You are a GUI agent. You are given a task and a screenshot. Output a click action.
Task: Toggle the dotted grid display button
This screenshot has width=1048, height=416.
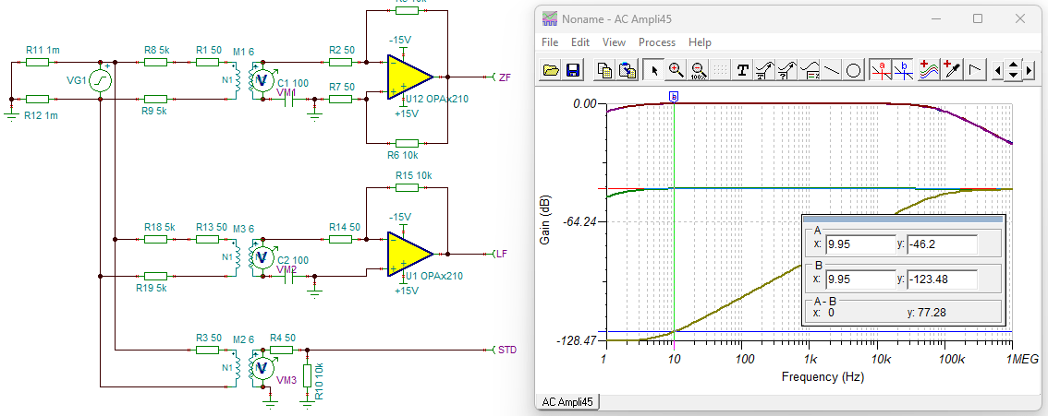tap(721, 70)
